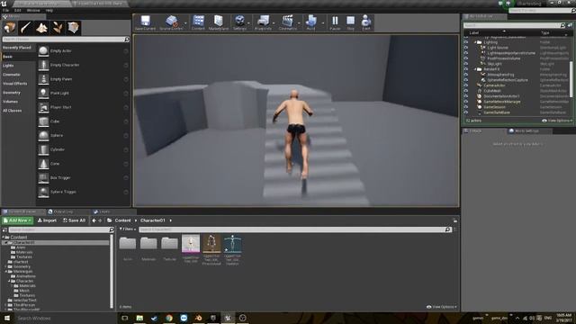Select Empty Actor in the Place list
The height and width of the screenshot is (324, 576).
pos(84,51)
